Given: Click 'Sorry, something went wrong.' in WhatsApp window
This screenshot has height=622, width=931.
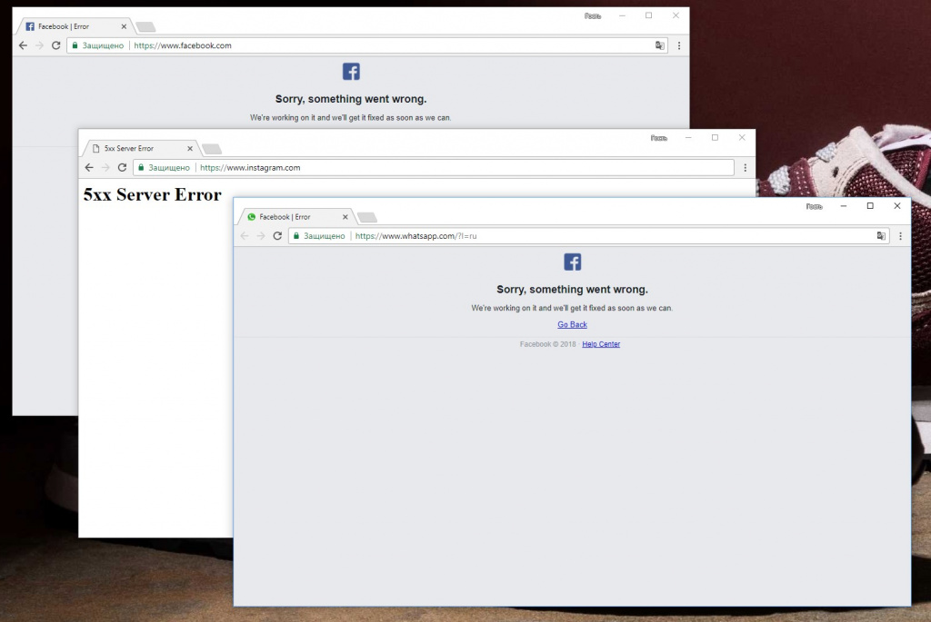Looking at the screenshot, I should 573,290.
